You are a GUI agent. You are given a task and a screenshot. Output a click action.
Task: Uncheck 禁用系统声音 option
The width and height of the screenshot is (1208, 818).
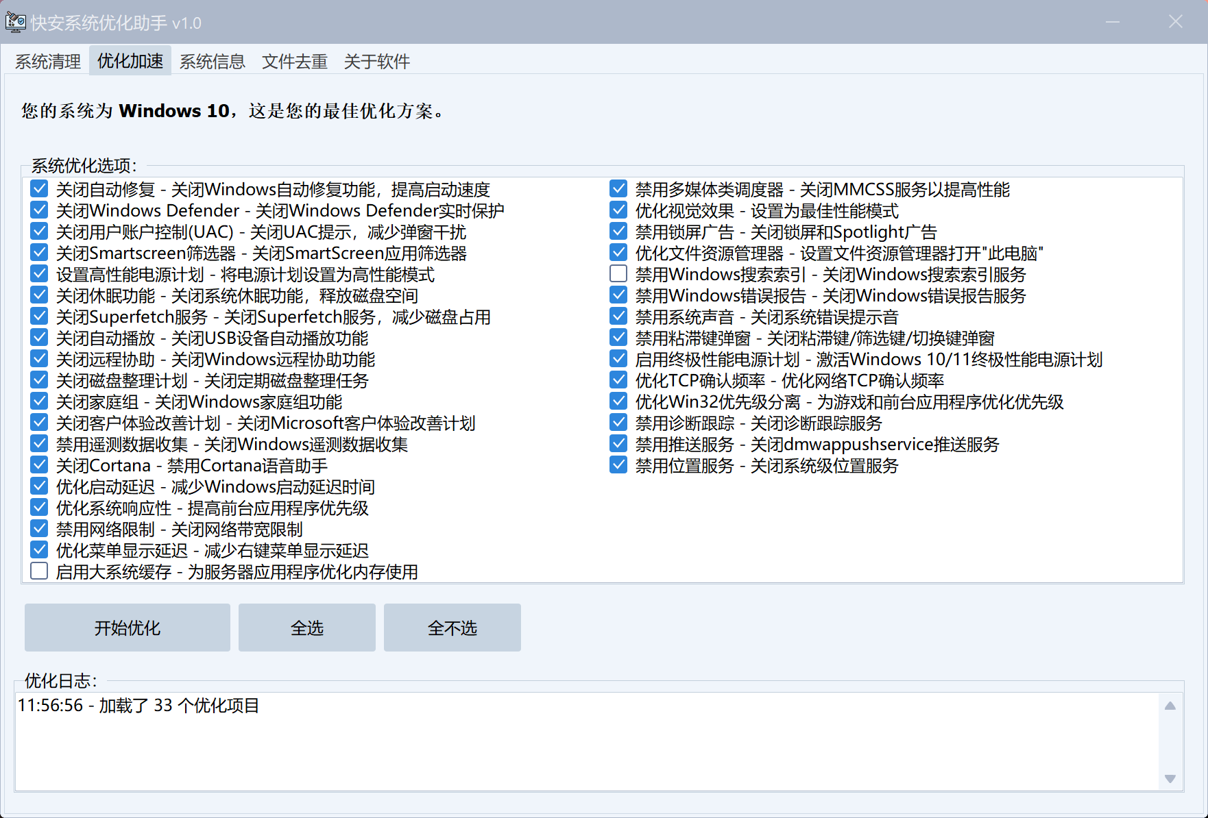tap(618, 317)
